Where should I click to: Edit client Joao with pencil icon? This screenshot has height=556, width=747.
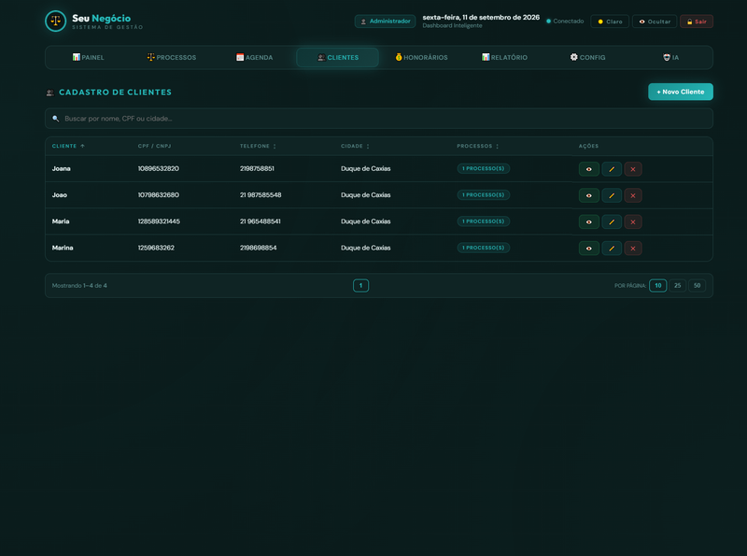click(612, 195)
